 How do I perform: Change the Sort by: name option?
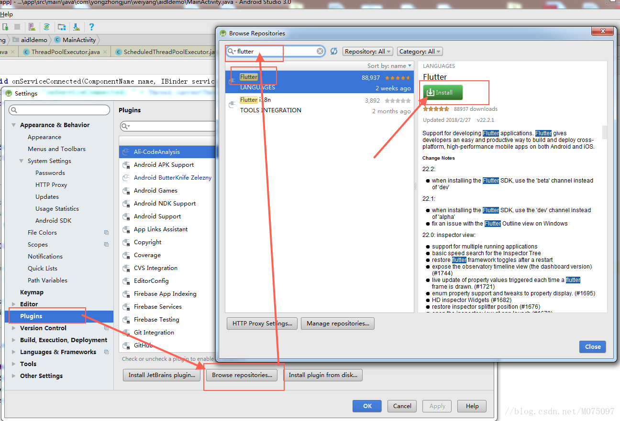[389, 66]
